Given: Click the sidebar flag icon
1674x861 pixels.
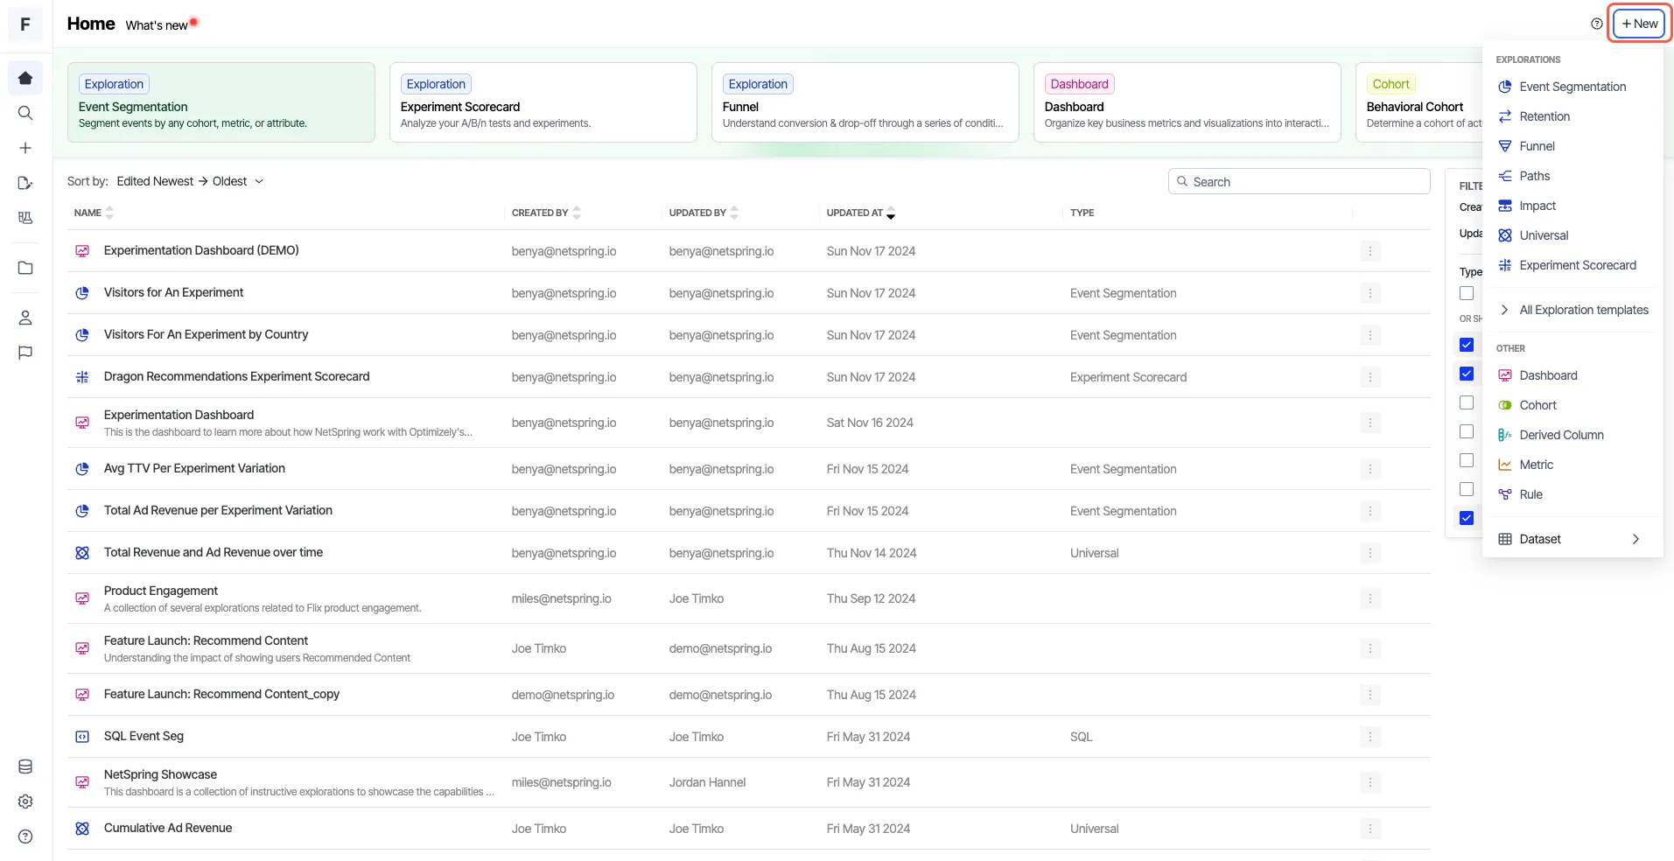Looking at the screenshot, I should point(25,353).
